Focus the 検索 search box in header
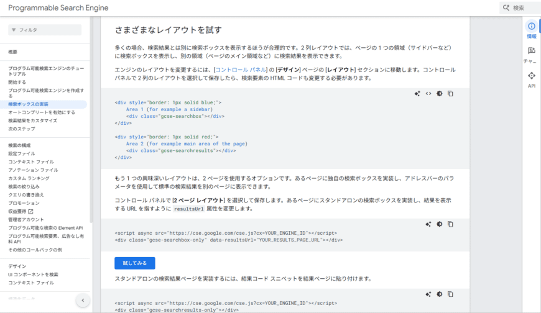 [520, 7]
